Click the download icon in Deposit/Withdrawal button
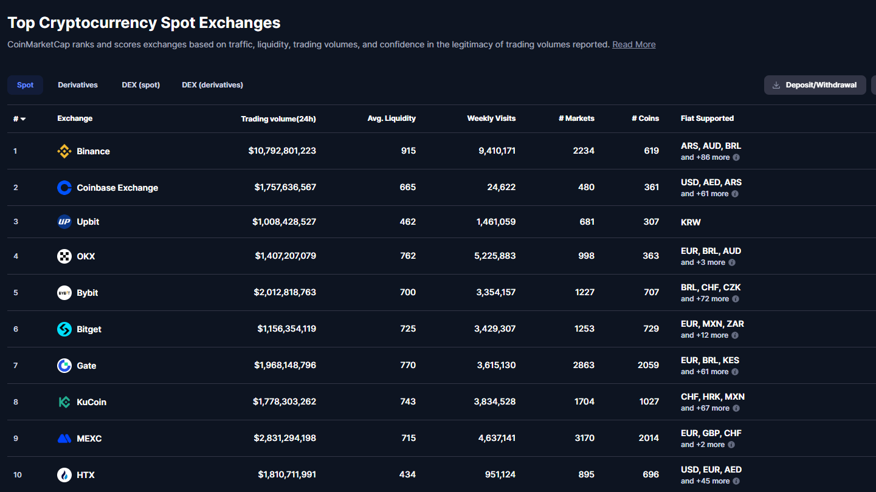This screenshot has width=876, height=492. [776, 85]
